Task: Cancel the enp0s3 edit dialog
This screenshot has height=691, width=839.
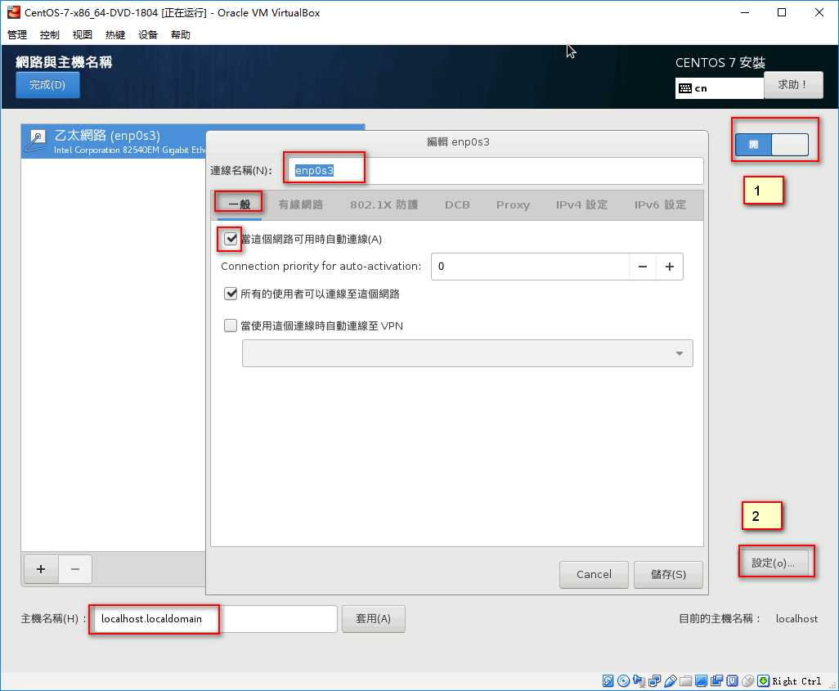Action: (x=594, y=574)
